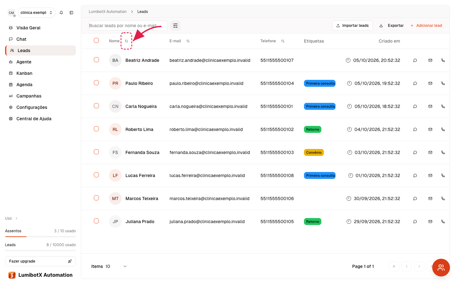Check the Lucas Ferreira row checkbox
The width and height of the screenshot is (455, 284).
coord(96,175)
